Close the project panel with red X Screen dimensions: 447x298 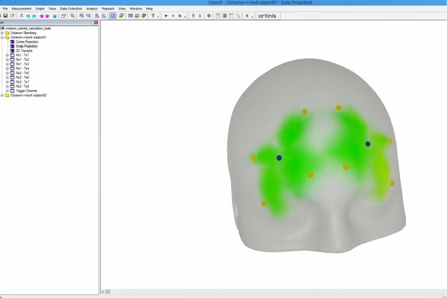96,22
